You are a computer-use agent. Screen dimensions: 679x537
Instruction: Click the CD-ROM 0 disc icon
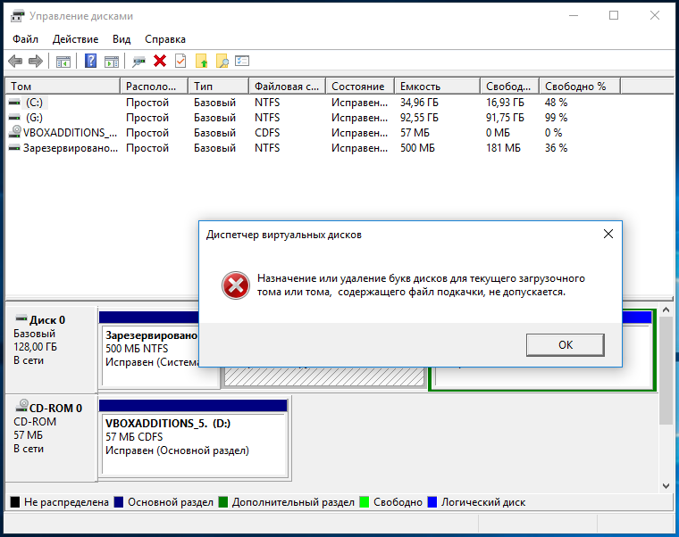point(21,406)
